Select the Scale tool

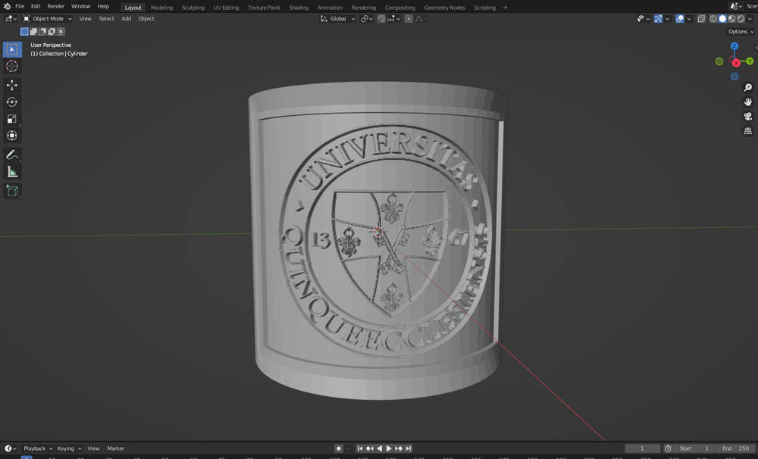[x=12, y=119]
